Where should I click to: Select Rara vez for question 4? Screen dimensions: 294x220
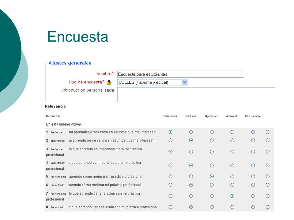[x=191, y=165]
